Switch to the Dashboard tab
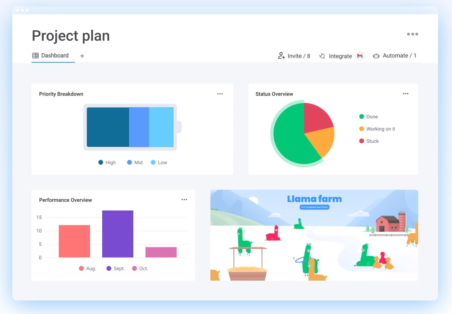The height and width of the screenshot is (314, 452). coord(51,56)
